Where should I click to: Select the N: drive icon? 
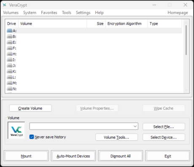pyautogui.click(x=10, y=89)
